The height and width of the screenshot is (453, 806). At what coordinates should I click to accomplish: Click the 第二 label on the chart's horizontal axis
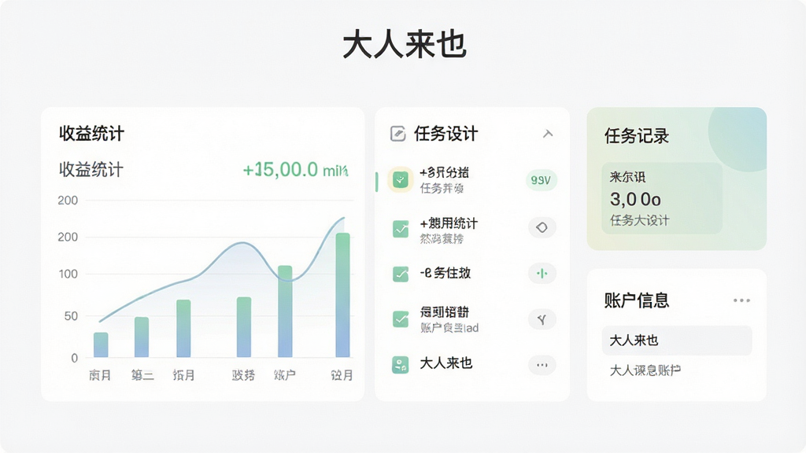(x=142, y=375)
